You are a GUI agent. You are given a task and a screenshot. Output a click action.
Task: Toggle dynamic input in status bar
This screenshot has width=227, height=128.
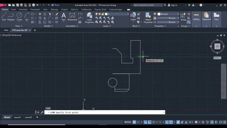[145, 122]
